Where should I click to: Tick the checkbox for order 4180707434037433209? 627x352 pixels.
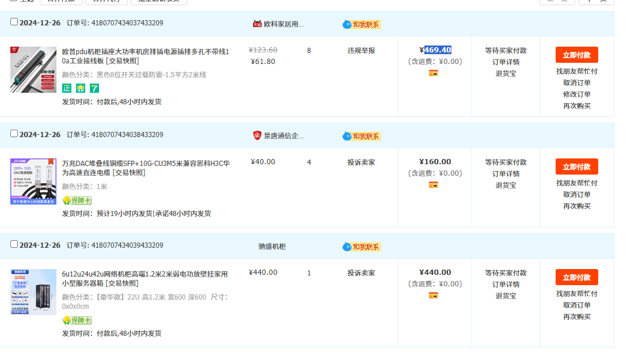coord(14,22)
